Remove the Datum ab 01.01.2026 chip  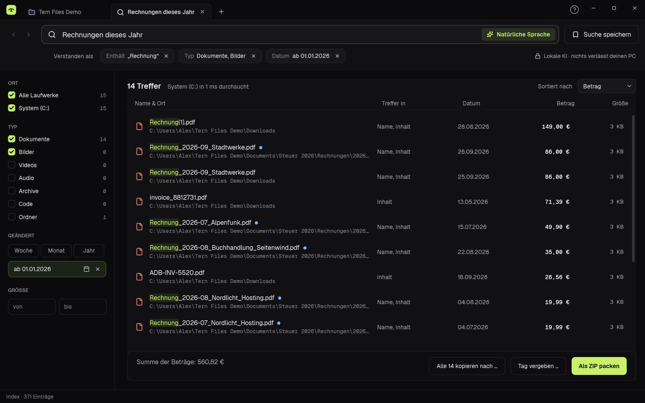point(337,56)
